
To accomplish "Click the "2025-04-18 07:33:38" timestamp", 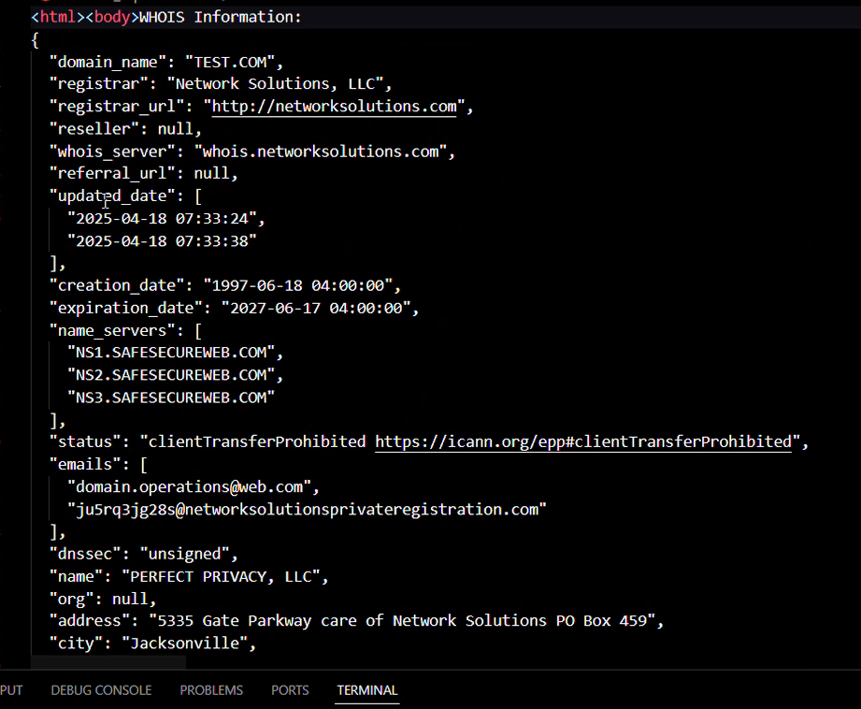I will coord(162,240).
